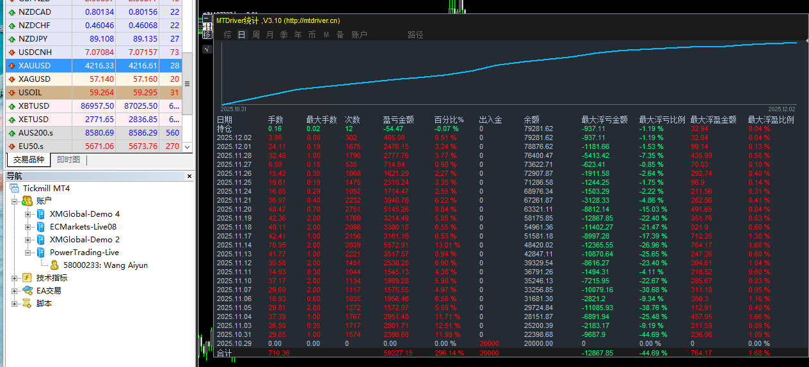Expand the XMGlobal-Demo 2 node
The width and height of the screenshot is (809, 367).
click(x=28, y=239)
